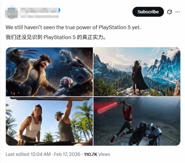Click the woman in white tank top
185x163 pixels.
[x=30, y=125]
